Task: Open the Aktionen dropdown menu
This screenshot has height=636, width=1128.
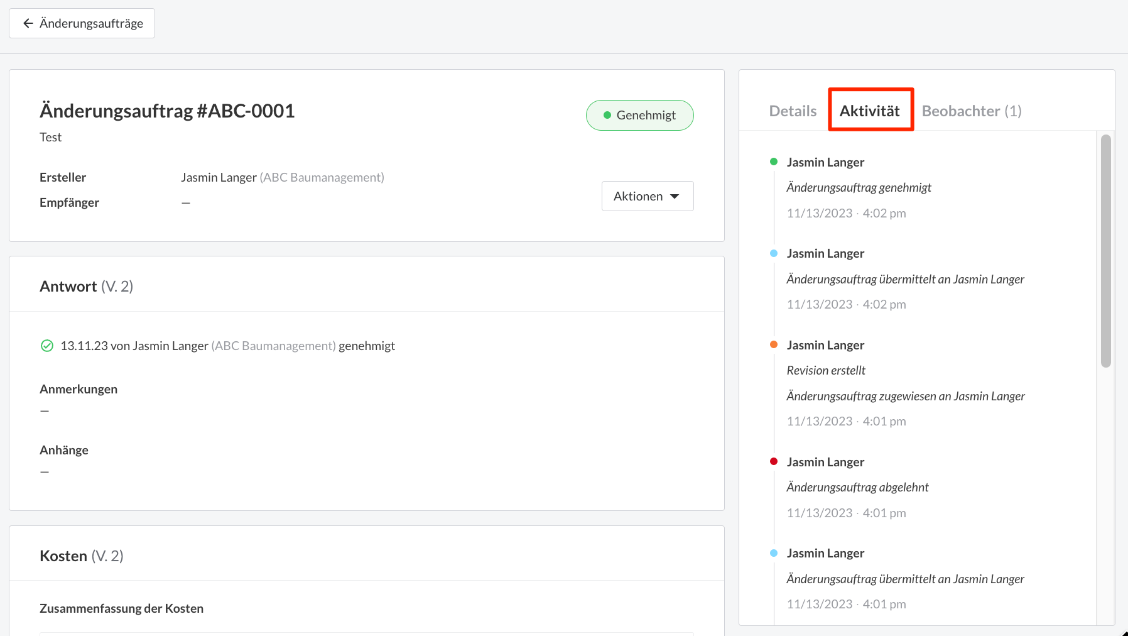Action: [x=638, y=196]
